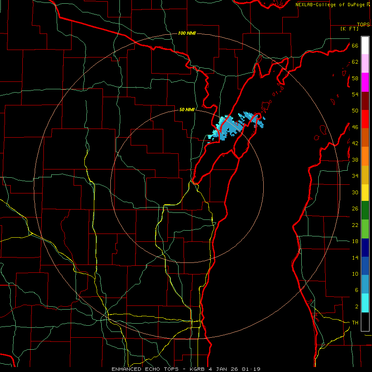
Task: Click the black TH threshold legend swatch
Action: (x=365, y=322)
